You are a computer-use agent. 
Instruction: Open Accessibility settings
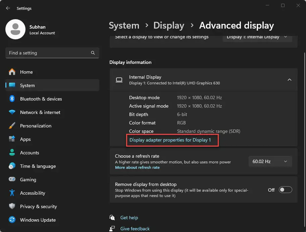(x=33, y=193)
